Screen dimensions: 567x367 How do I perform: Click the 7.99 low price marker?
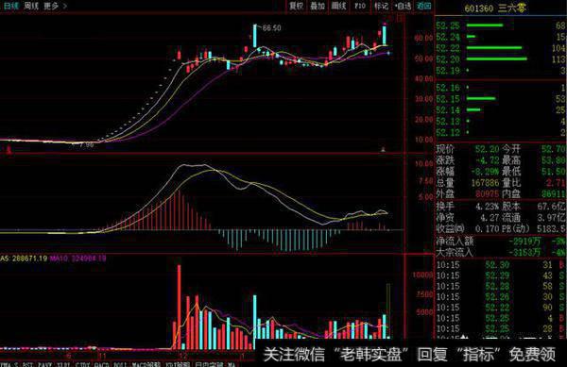pyautogui.click(x=86, y=144)
